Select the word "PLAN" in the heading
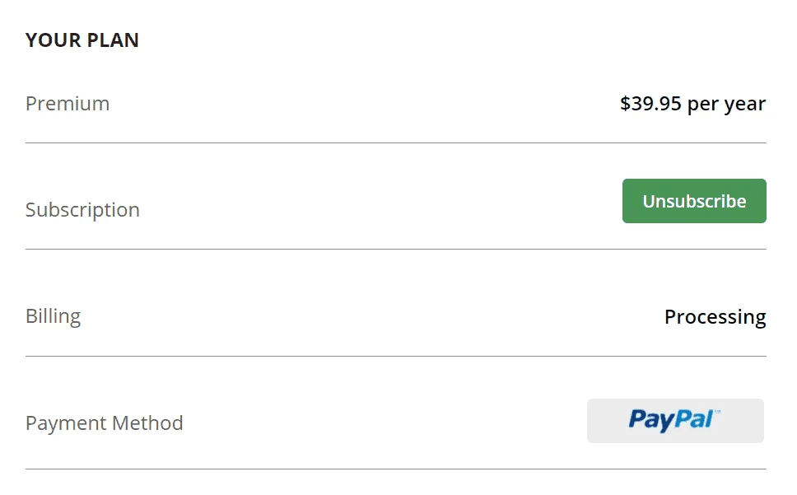Screen dimensions: 797x495 (x=112, y=40)
